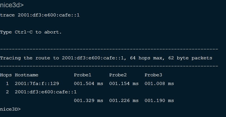
Task: Click the 001.190 ms probe value
Action: click(159, 101)
